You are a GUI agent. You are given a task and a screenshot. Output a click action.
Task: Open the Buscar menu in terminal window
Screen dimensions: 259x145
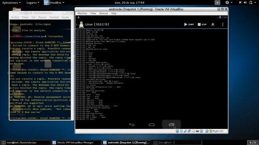pyautogui.click(x=42, y=17)
